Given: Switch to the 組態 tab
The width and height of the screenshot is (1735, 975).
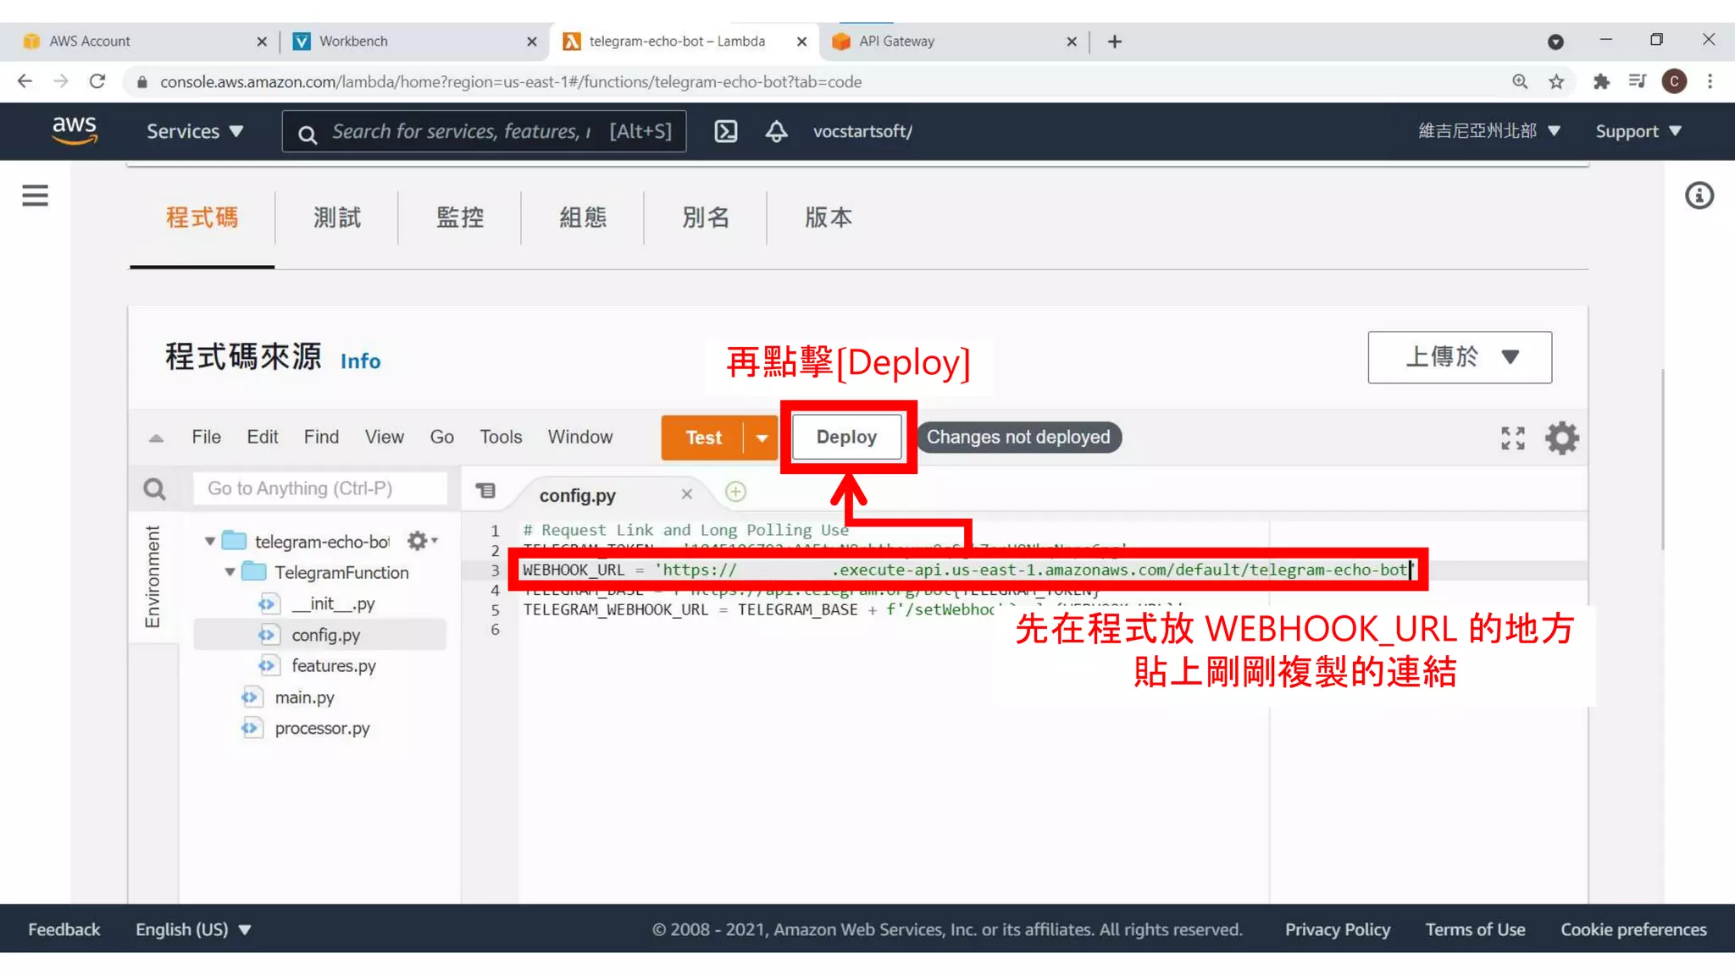Looking at the screenshot, I should click(x=583, y=218).
